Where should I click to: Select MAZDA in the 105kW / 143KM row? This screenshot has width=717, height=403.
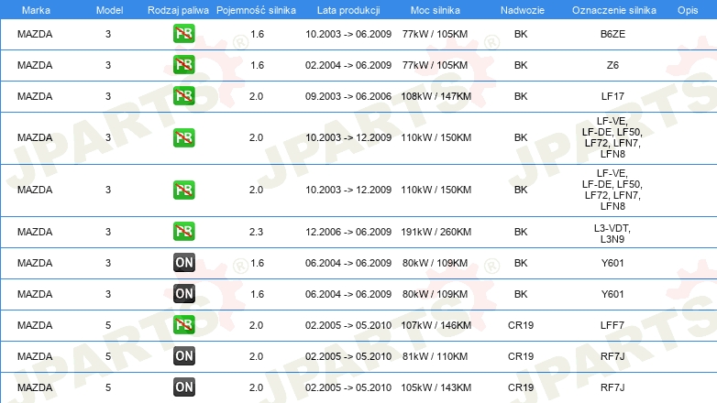pyautogui.click(x=35, y=387)
